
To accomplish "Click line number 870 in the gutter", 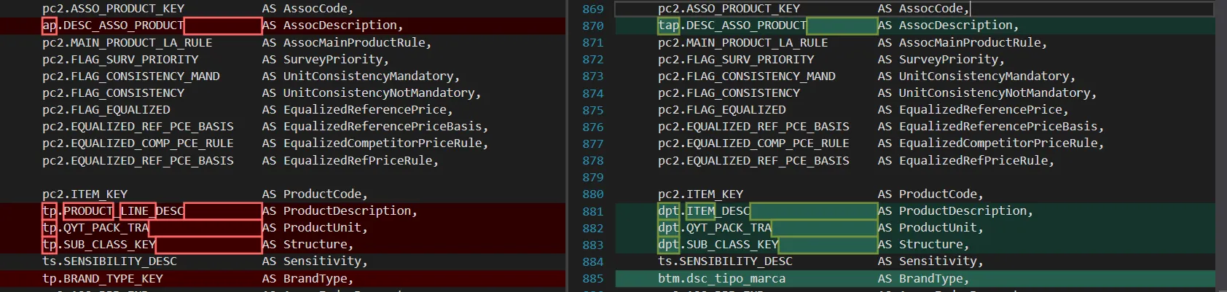I will (592, 25).
